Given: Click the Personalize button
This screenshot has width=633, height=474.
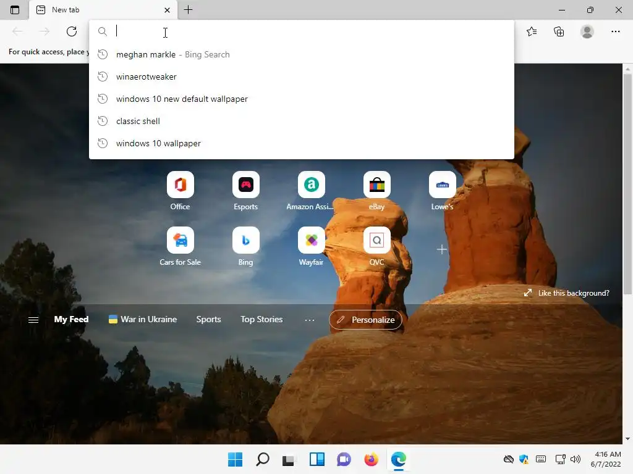Looking at the screenshot, I should 365,320.
